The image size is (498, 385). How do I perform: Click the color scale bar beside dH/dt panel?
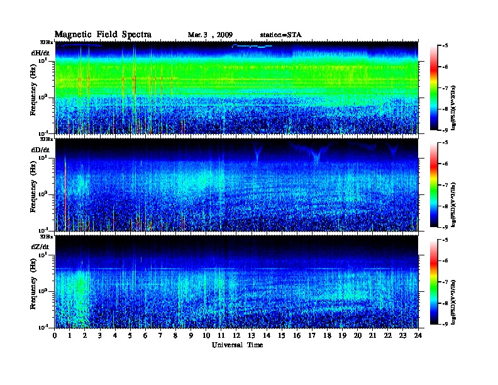tap(434, 87)
